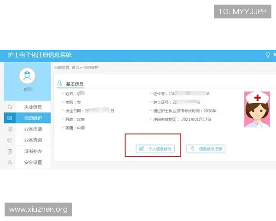Screen dimensions: 276x221
Task: Click the document icon beside 证书补办
Action: point(10,151)
